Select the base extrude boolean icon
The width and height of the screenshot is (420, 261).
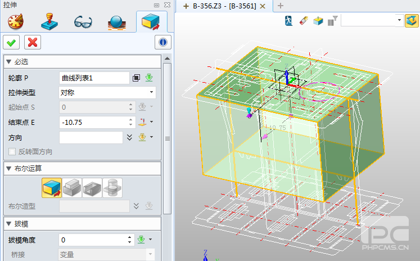pos(52,188)
